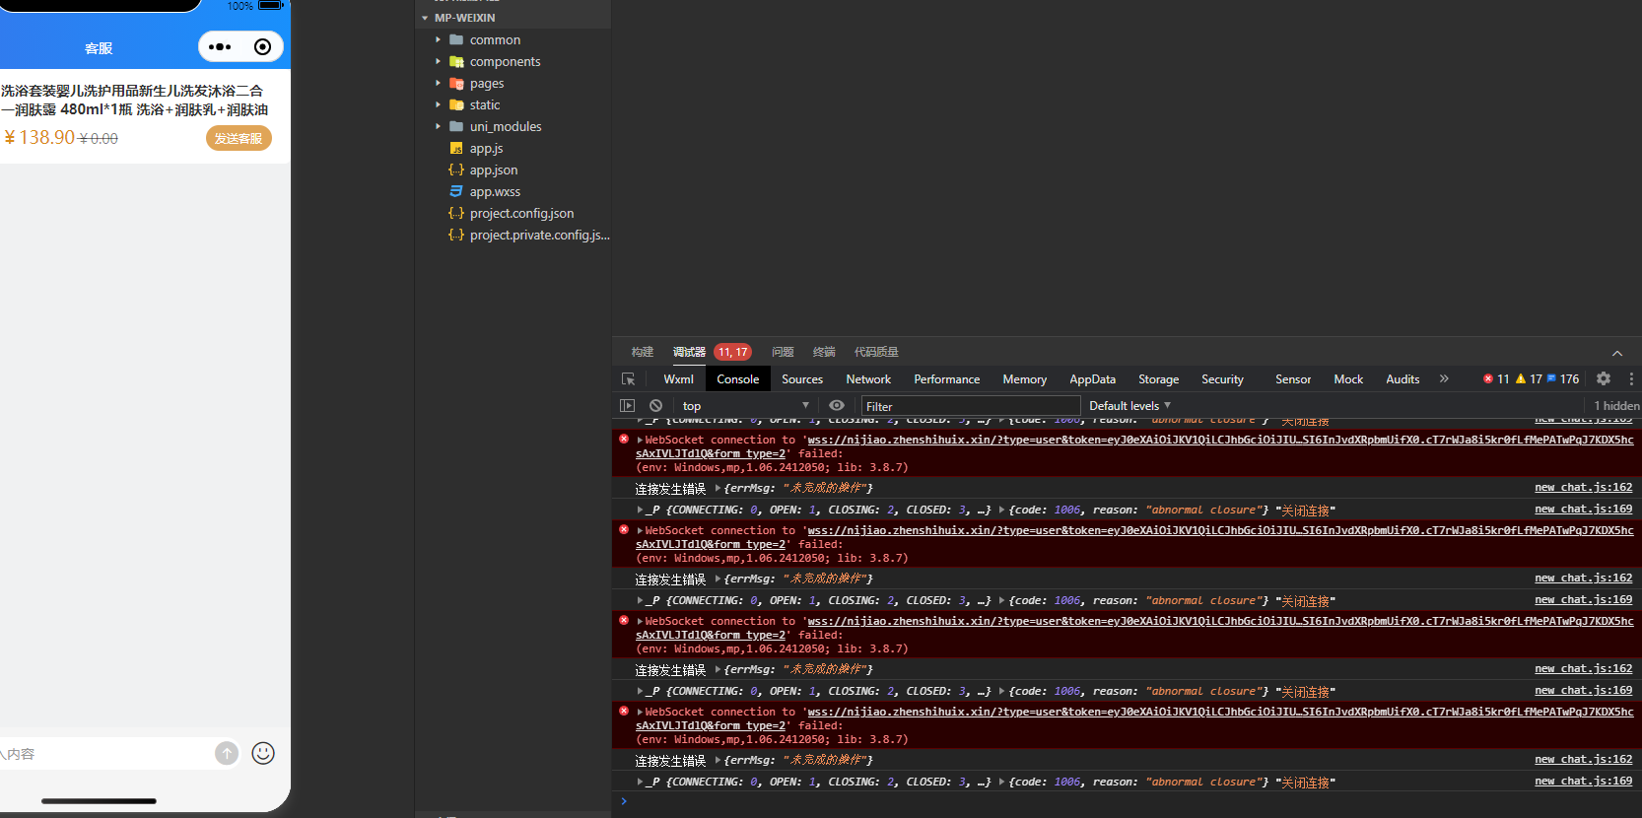Expand the common folder arrow
Image resolution: width=1642 pixels, height=818 pixels.
pyautogui.click(x=439, y=39)
